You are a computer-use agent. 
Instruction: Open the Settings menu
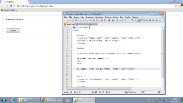point(108,17)
